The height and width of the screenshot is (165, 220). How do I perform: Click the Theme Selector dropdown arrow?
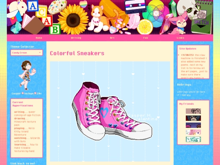(40, 53)
